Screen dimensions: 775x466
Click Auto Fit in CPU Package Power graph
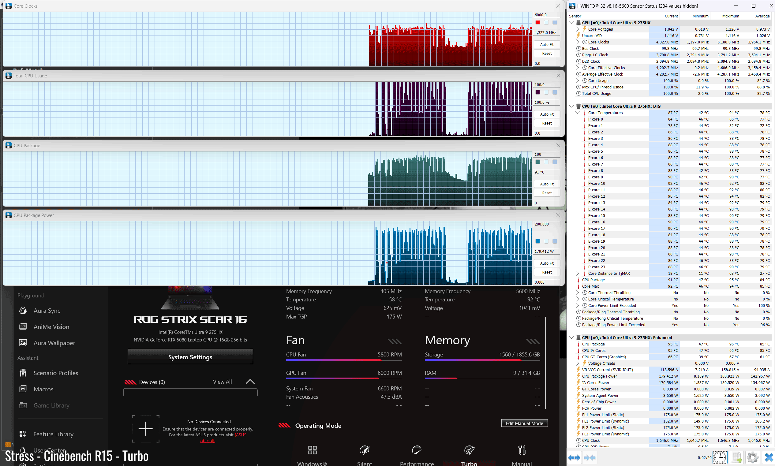click(547, 263)
